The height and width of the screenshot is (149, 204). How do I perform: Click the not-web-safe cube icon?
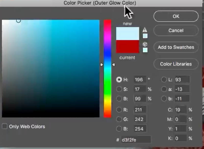(145, 44)
